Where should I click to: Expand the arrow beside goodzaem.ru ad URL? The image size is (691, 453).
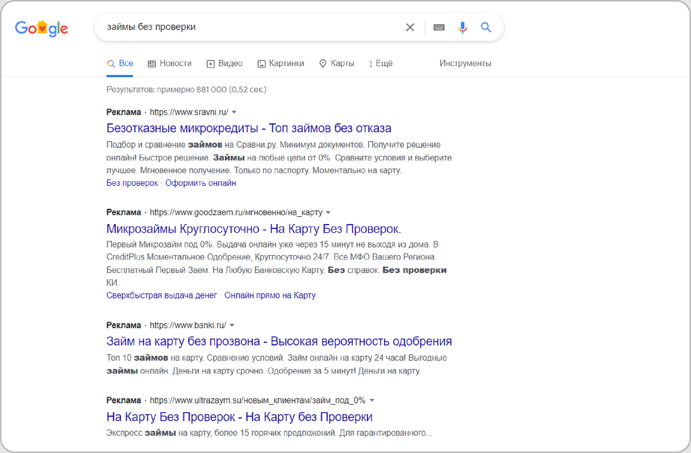pos(328,212)
